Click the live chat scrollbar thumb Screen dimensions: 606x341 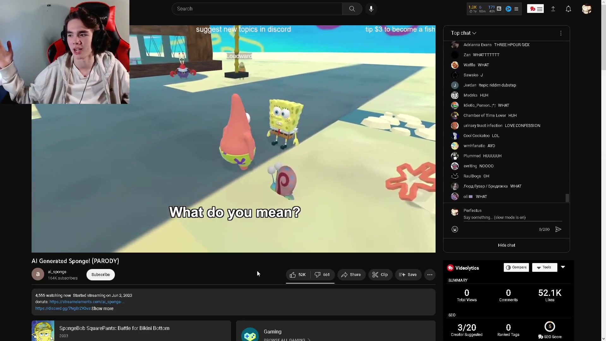click(x=567, y=198)
